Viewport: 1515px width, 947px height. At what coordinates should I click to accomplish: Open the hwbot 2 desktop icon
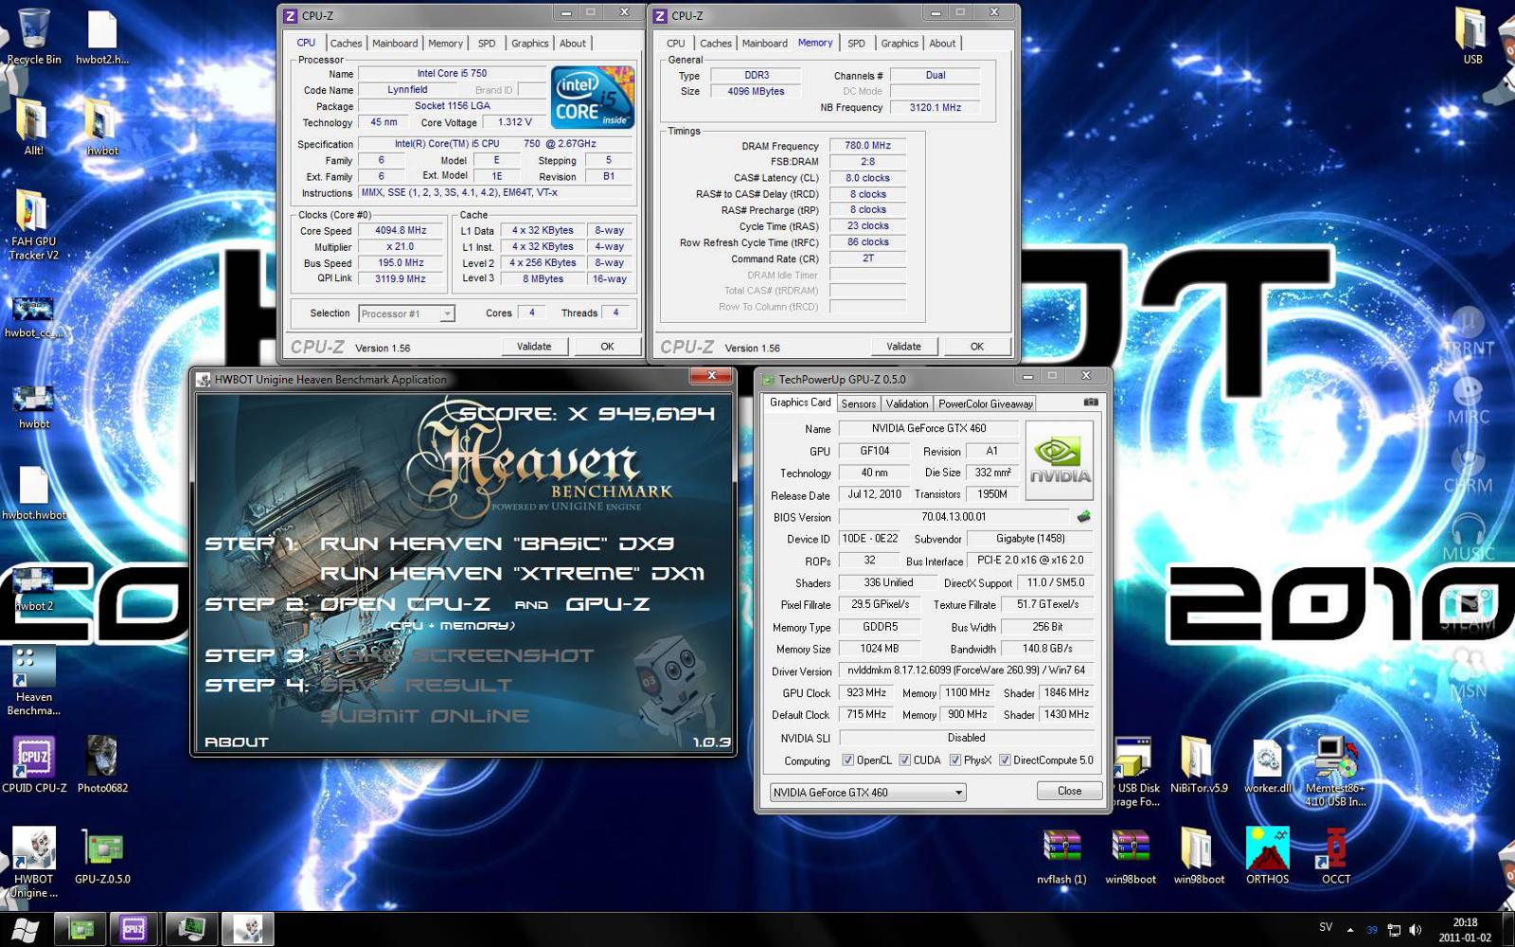[x=34, y=589]
